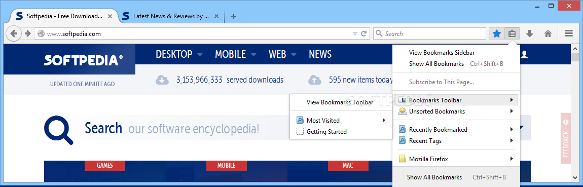Click the software encyclopedia search field
Screen dimensions: 583x187
pos(194,129)
